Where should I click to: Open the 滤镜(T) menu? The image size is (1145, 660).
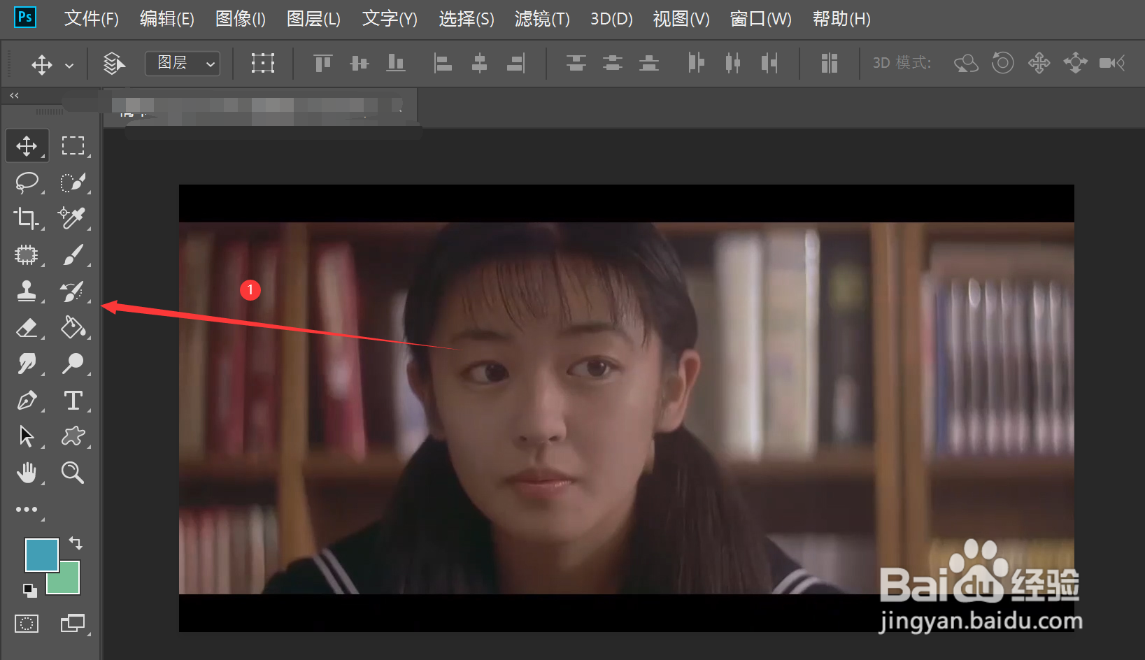542,19
